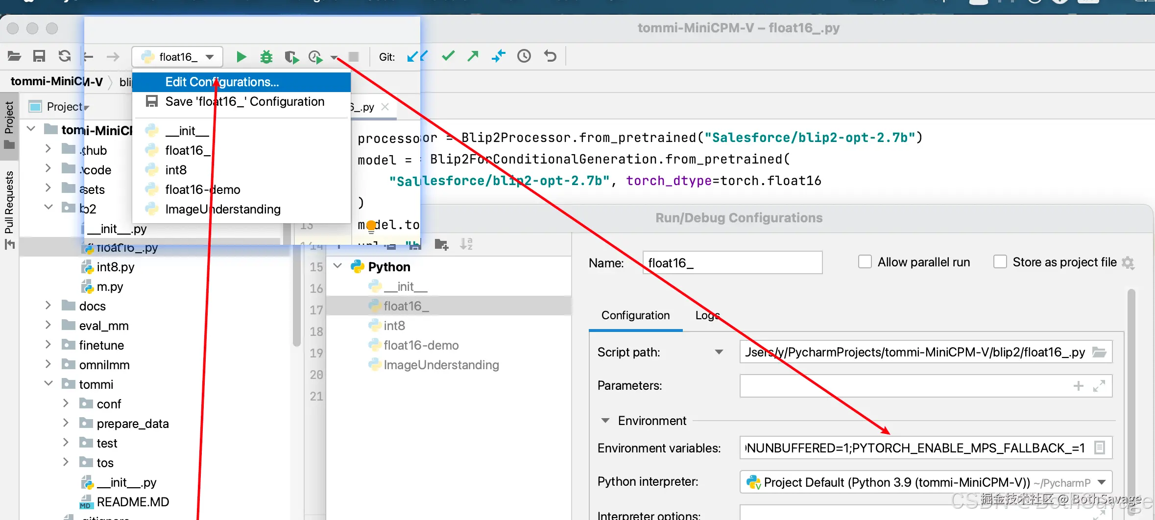Image resolution: width=1155 pixels, height=520 pixels.
Task: Click the Git rollback icon
Action: tap(550, 56)
